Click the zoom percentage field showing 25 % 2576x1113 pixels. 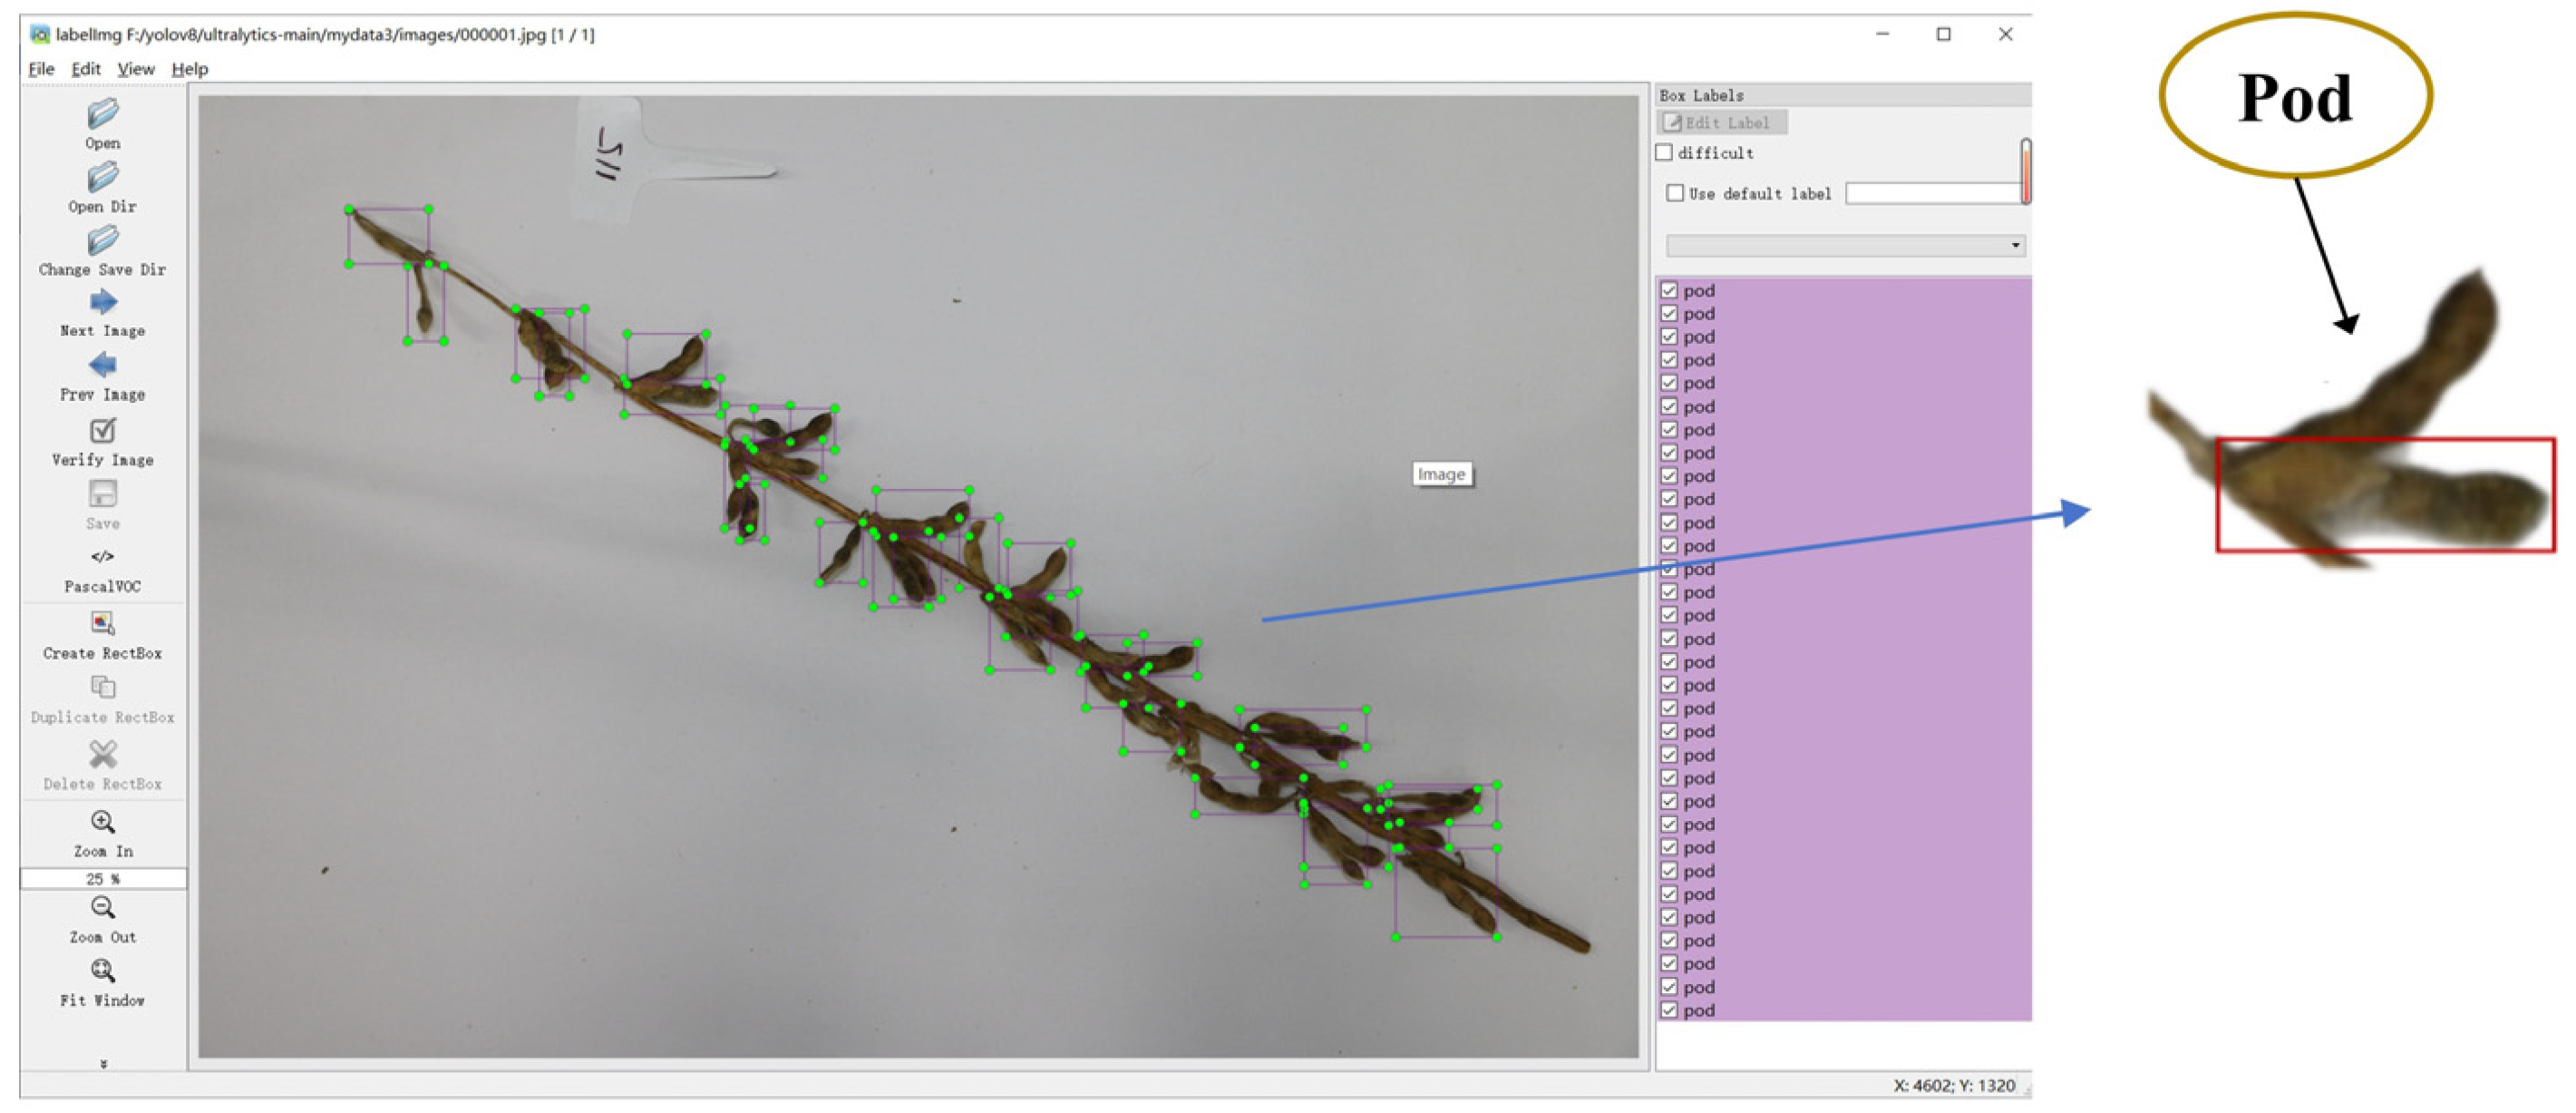coord(103,879)
